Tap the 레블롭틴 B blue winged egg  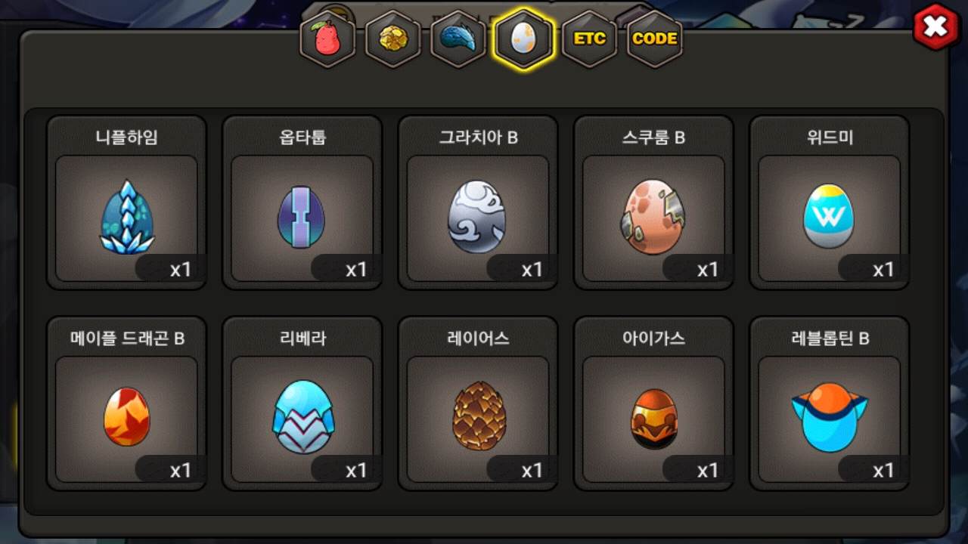coord(829,418)
